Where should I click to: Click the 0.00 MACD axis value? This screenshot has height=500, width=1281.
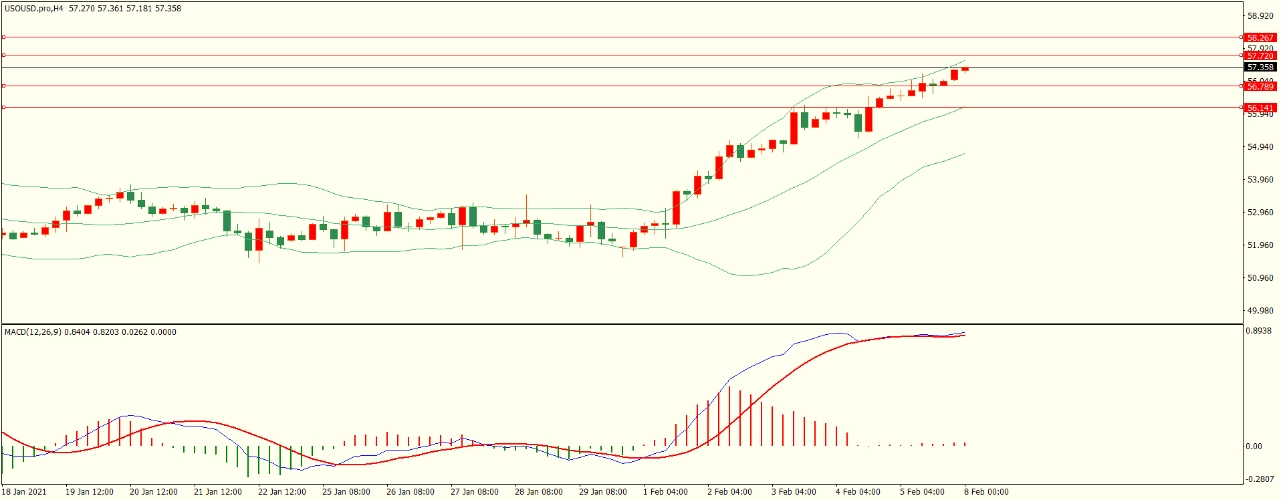pos(1254,447)
